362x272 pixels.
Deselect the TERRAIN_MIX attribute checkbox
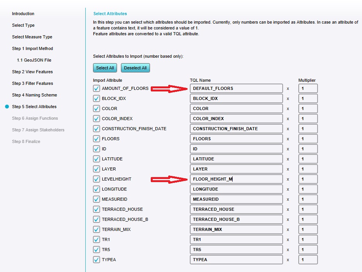(97, 229)
